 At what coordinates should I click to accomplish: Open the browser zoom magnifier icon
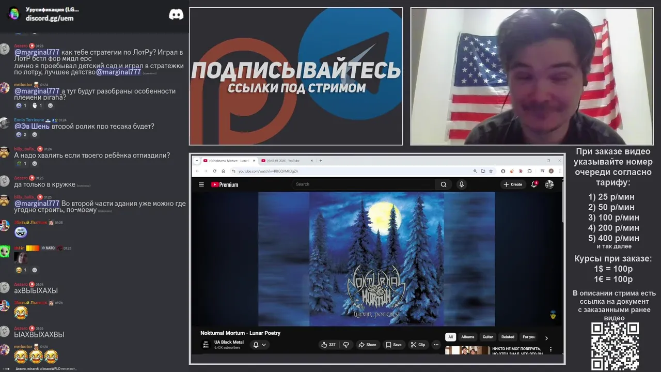(475, 171)
